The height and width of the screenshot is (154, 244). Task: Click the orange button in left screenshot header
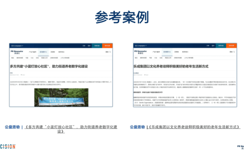[x=107, y=46]
